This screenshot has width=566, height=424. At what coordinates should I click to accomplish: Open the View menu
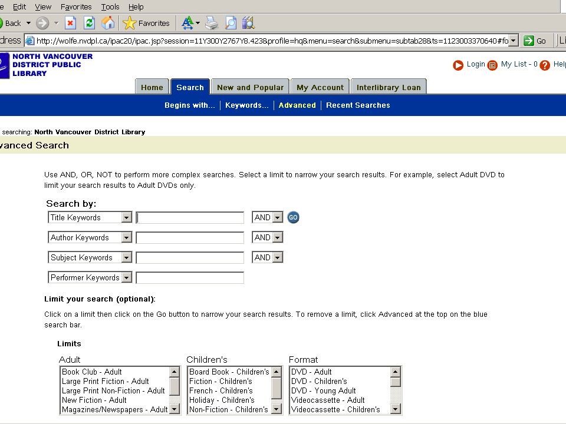coord(43,7)
